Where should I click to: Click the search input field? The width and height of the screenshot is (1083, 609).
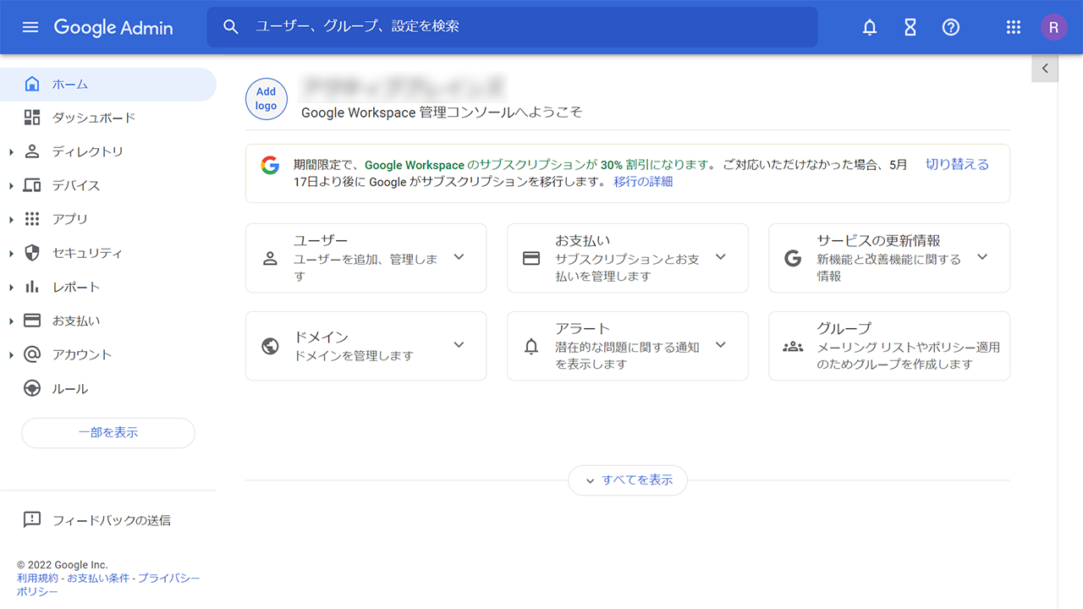525,27
